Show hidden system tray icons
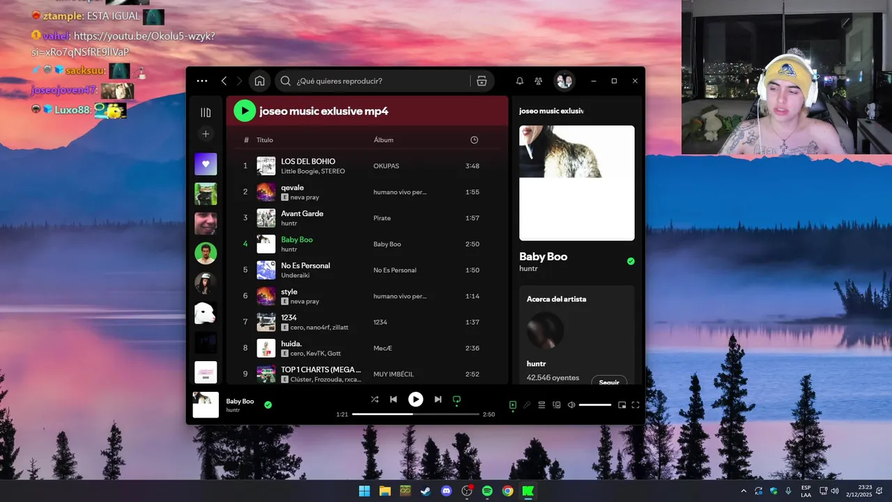The image size is (892, 502). pos(743,491)
